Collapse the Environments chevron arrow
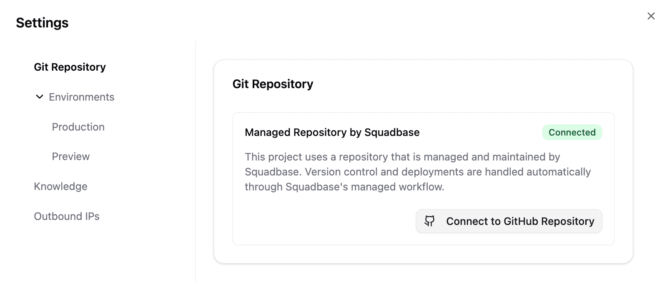 [x=40, y=97]
